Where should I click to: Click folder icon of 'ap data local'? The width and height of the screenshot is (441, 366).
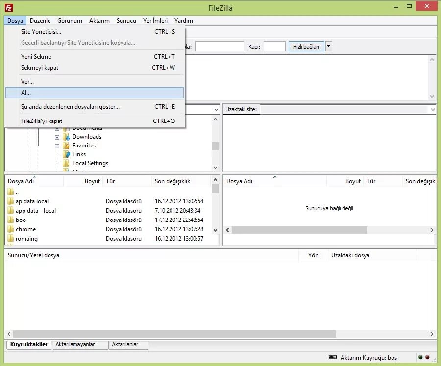10,201
